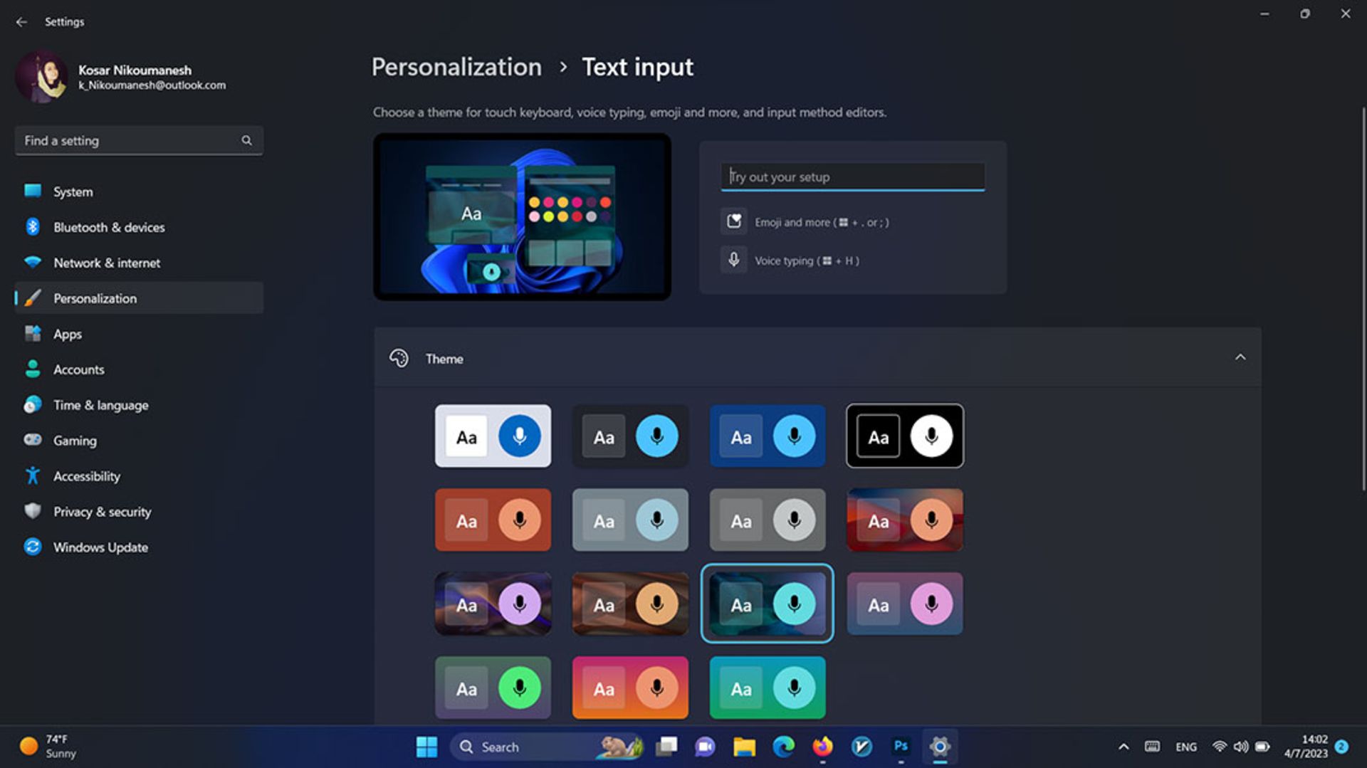
Task: Select the currently highlighted teal theme
Action: point(767,604)
